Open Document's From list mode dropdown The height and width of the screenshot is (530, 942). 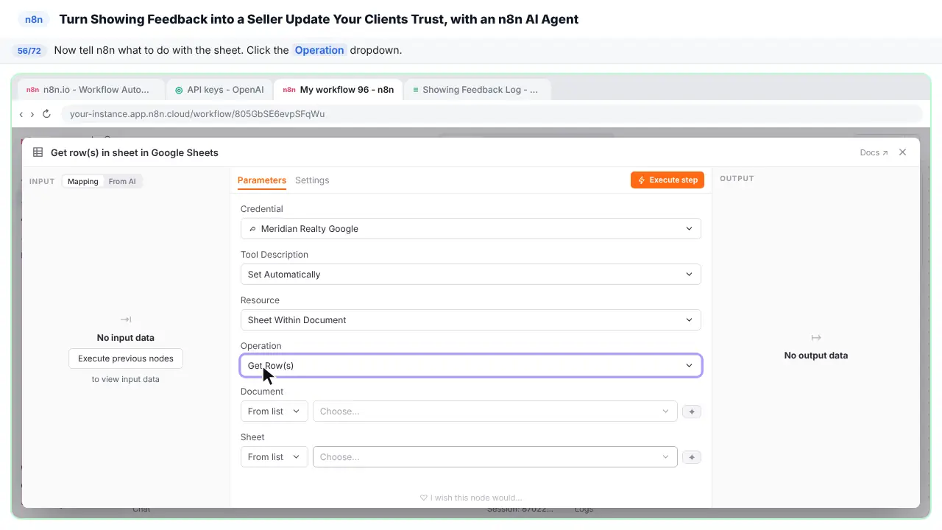pyautogui.click(x=275, y=411)
